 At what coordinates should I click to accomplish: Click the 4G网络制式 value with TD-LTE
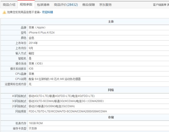point(62,96)
